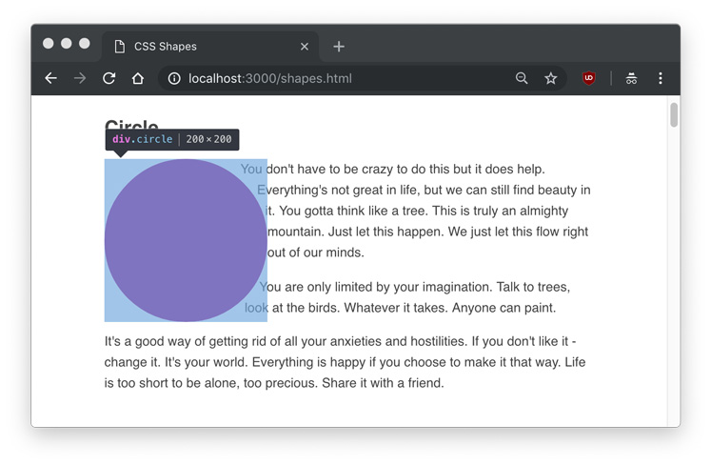View site information for localhost
Image resolution: width=711 pixels, height=465 pixels.
click(x=174, y=78)
